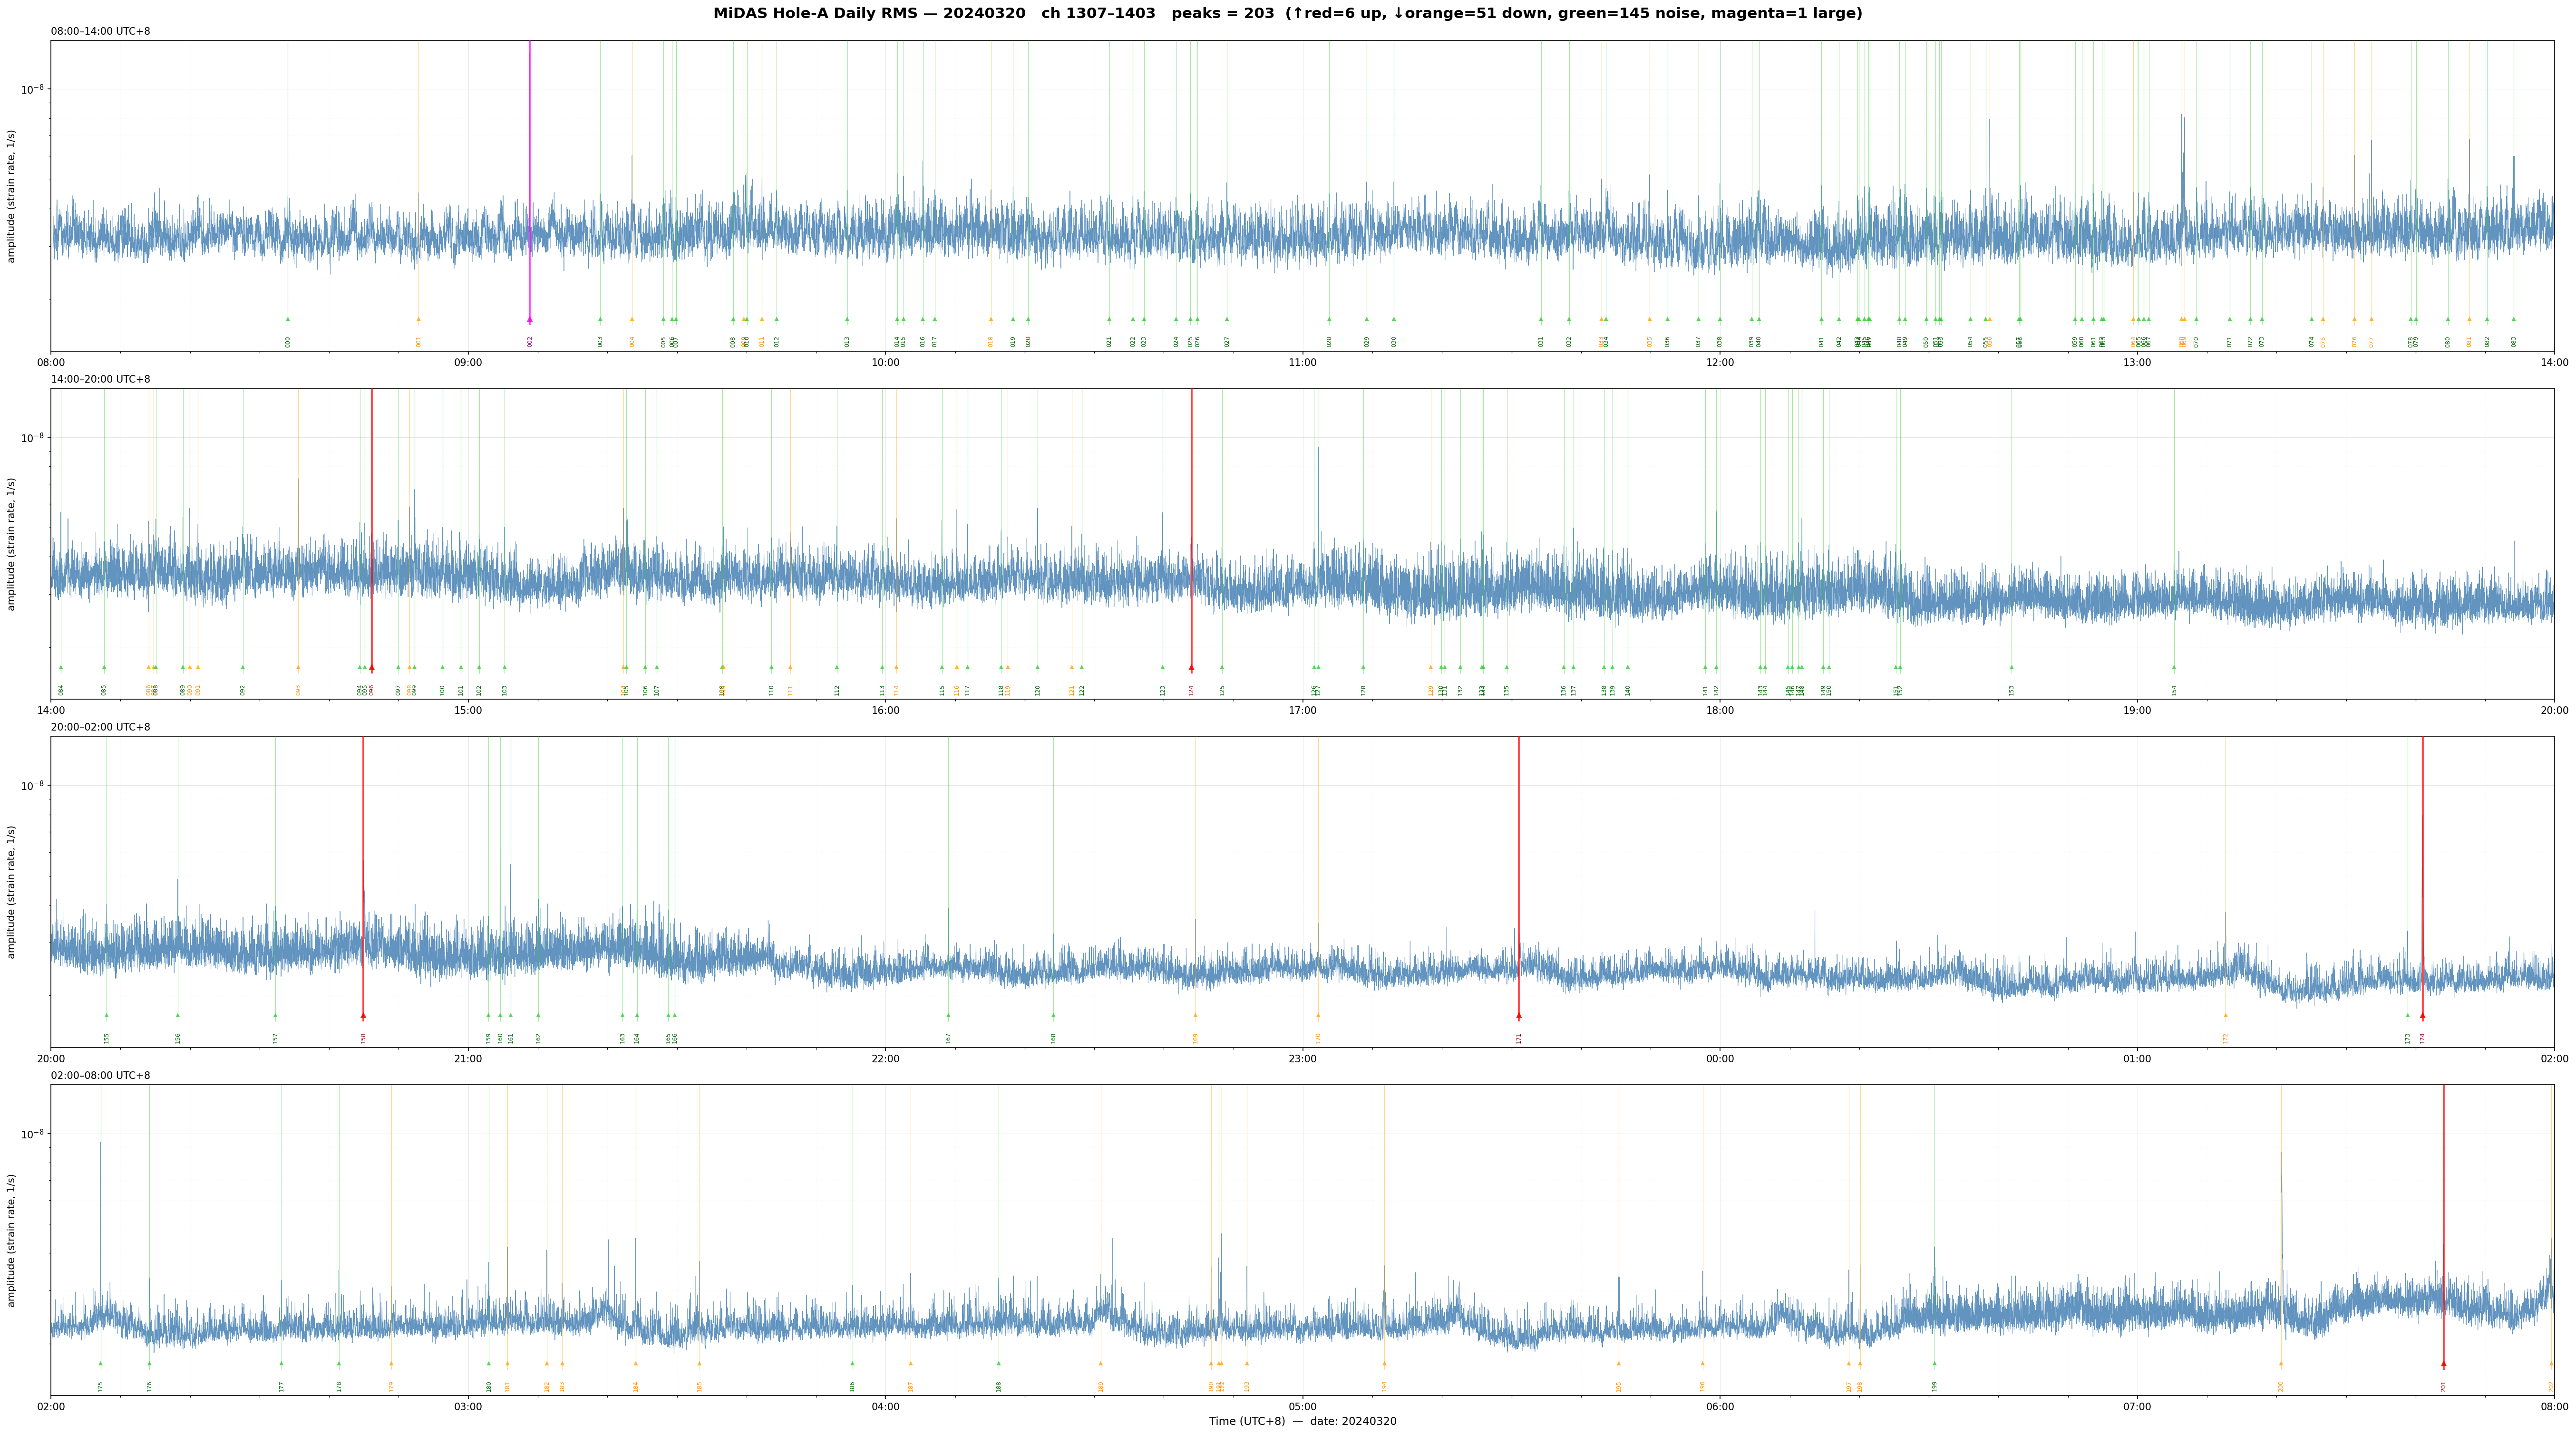The height and width of the screenshot is (1434, 2576).
Task: Click the green peak label "154"
Action: pos(2174,690)
